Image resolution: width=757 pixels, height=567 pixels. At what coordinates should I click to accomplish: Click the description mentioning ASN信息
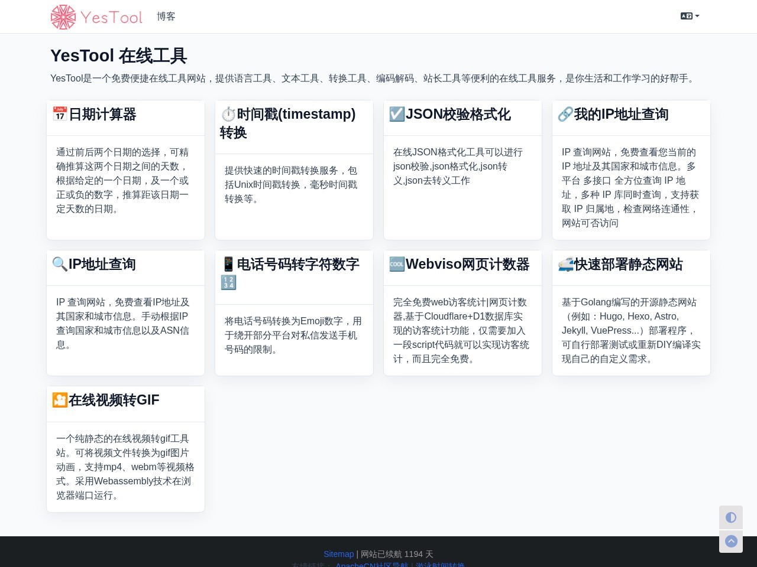tap(124, 324)
